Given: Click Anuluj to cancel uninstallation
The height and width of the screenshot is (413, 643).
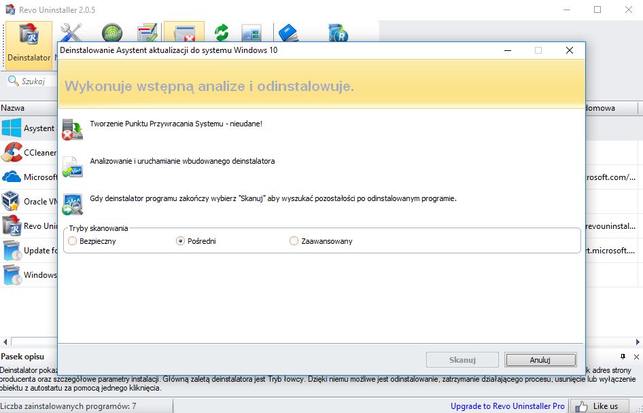Looking at the screenshot, I should pos(540,360).
